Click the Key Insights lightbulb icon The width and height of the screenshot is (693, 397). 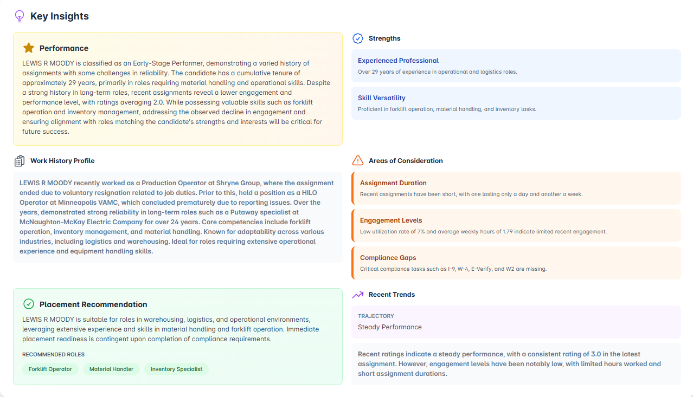[20, 16]
